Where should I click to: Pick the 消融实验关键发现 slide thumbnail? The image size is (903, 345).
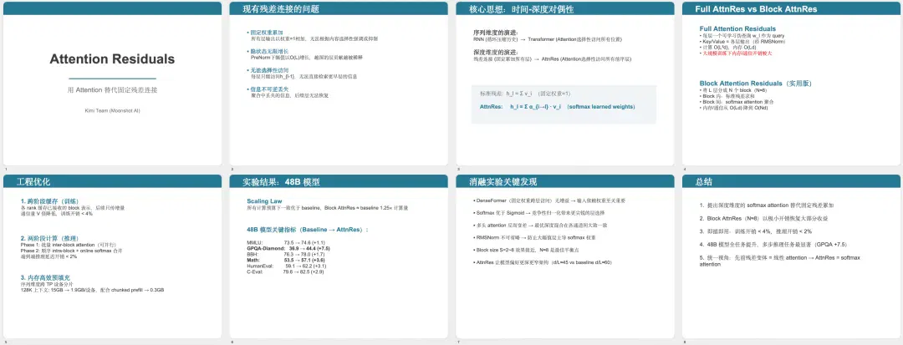[565, 256]
